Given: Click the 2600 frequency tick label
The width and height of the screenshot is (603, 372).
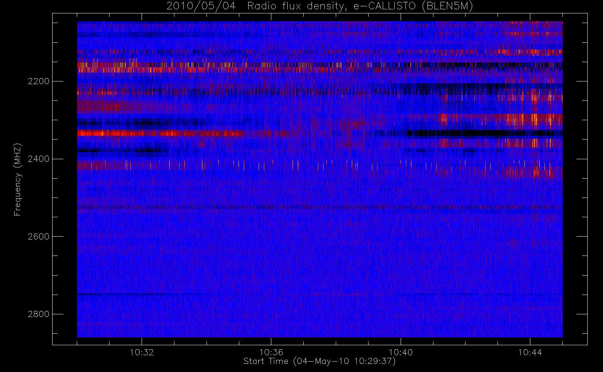Looking at the screenshot, I should (x=38, y=237).
